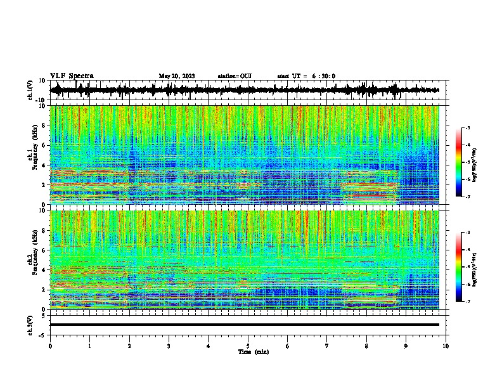Click the ch.1 voltage waveform trace
This screenshot has height=388, width=502.
pos(244,90)
